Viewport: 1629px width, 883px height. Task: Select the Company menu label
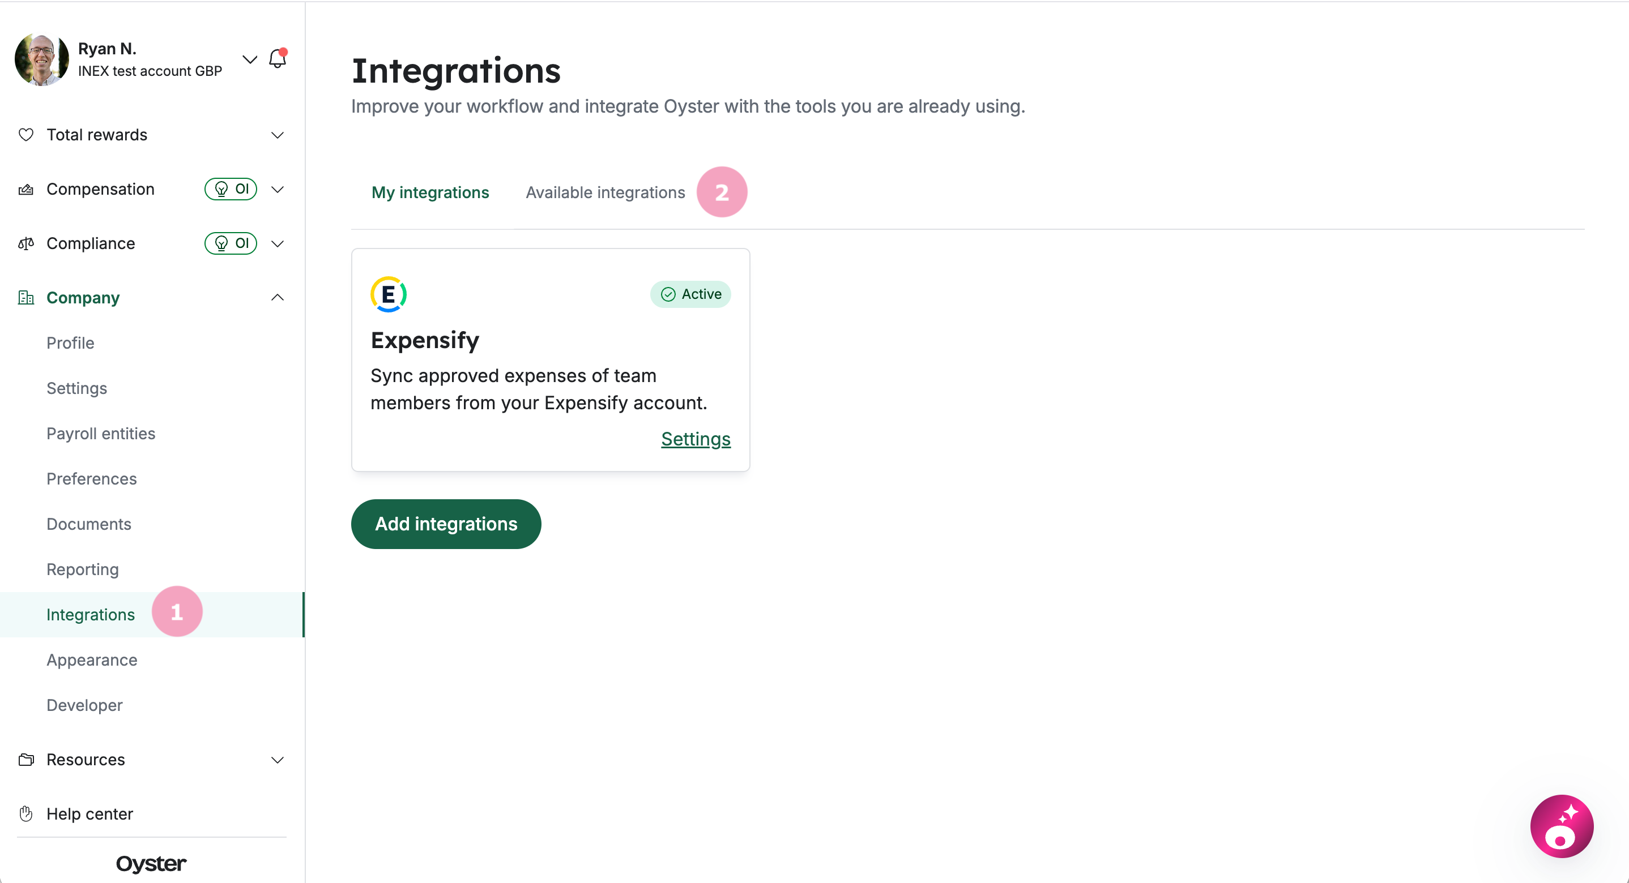(83, 298)
